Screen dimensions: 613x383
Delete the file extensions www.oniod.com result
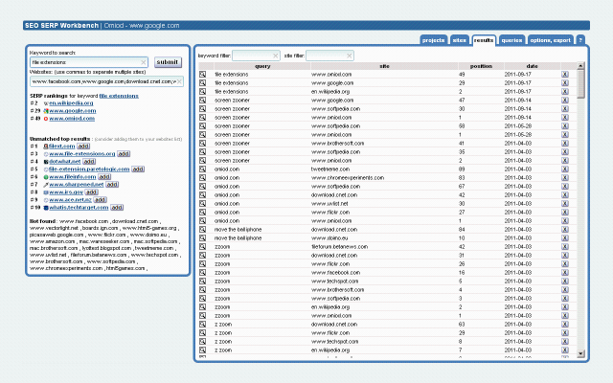565,75
